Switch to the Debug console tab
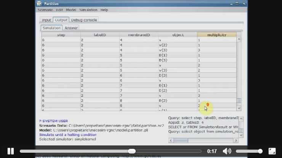The image size is (282, 158). [x=84, y=20]
